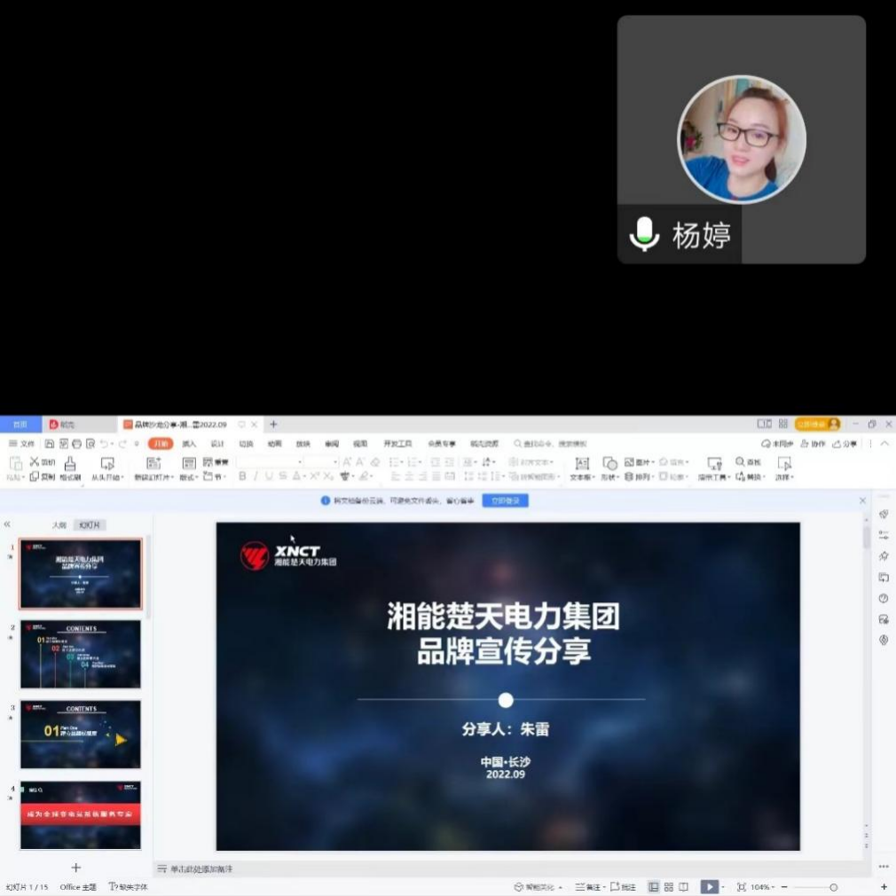The height and width of the screenshot is (896, 896).
Task: Click the Format Painter (格式刷) icon
Action: click(x=70, y=464)
